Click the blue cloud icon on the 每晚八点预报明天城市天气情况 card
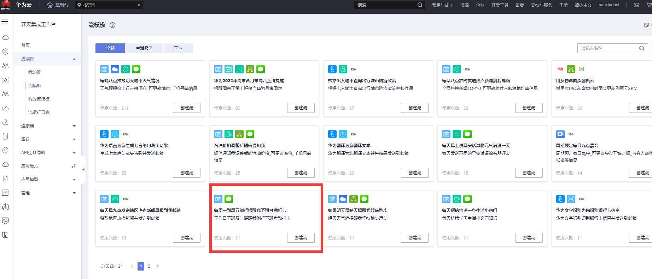652x279 pixels. point(115,69)
